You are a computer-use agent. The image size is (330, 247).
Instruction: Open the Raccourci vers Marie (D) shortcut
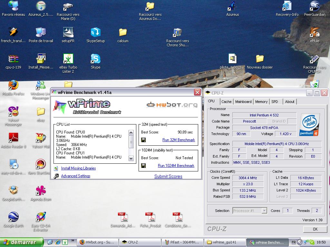pos(68,11)
